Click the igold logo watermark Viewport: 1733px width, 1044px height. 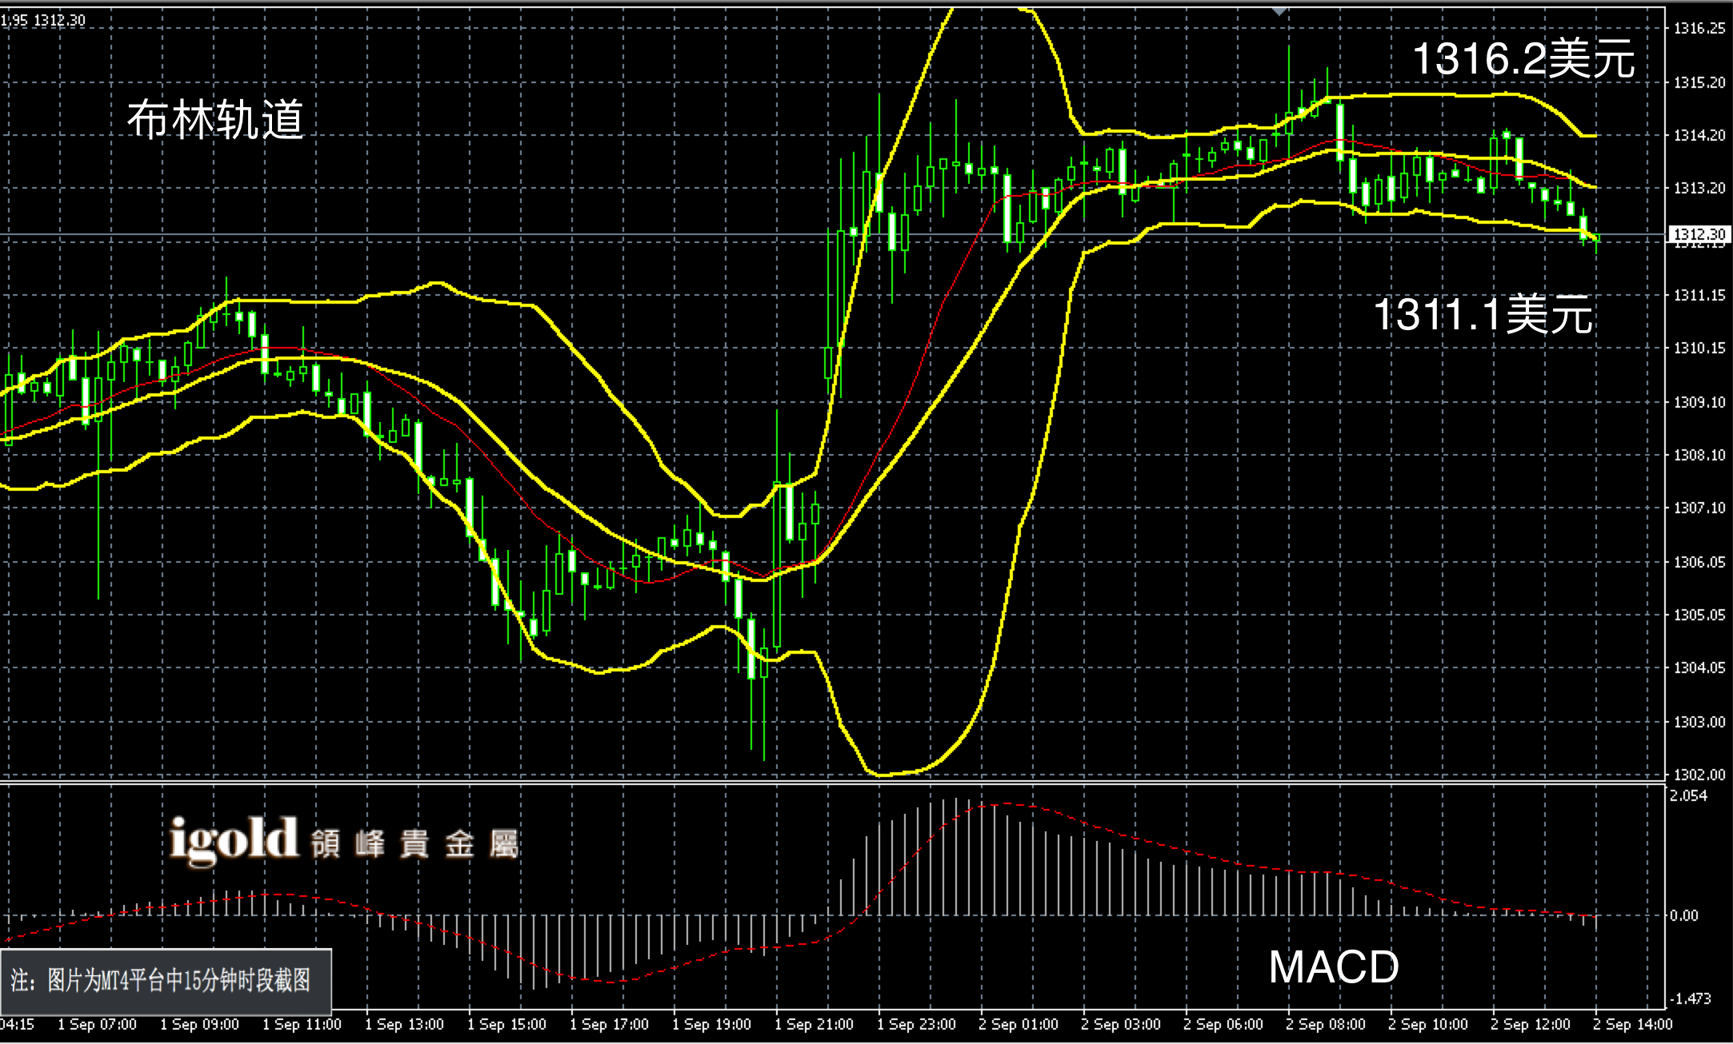(x=234, y=840)
